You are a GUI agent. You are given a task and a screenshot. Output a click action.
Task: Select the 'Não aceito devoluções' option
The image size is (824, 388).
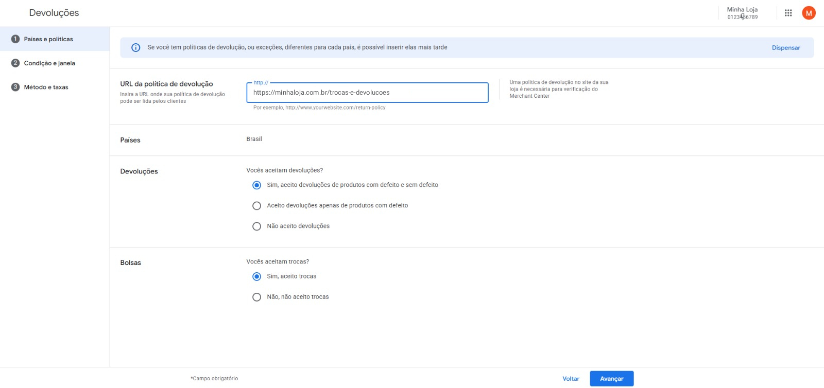[x=257, y=226]
